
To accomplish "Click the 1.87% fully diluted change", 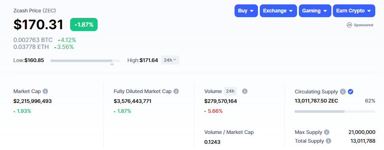I will (122, 111).
